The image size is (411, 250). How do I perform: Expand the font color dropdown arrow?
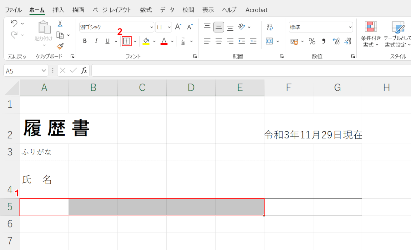[172, 41]
